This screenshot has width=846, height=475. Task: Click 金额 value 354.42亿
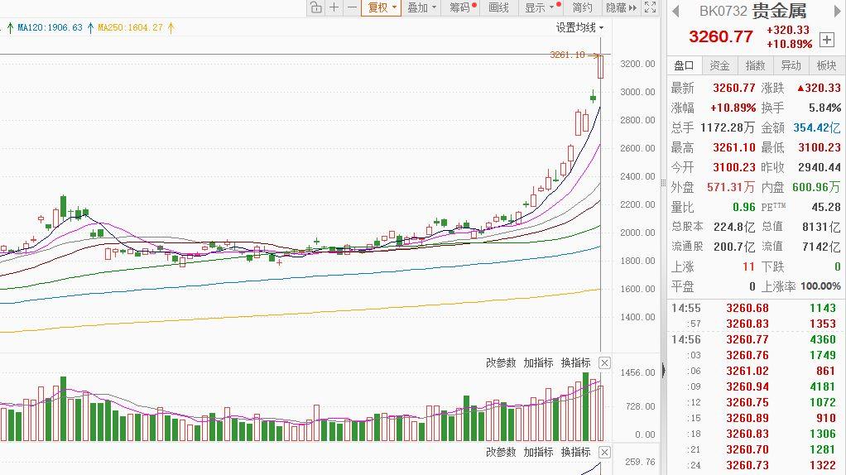[816, 127]
